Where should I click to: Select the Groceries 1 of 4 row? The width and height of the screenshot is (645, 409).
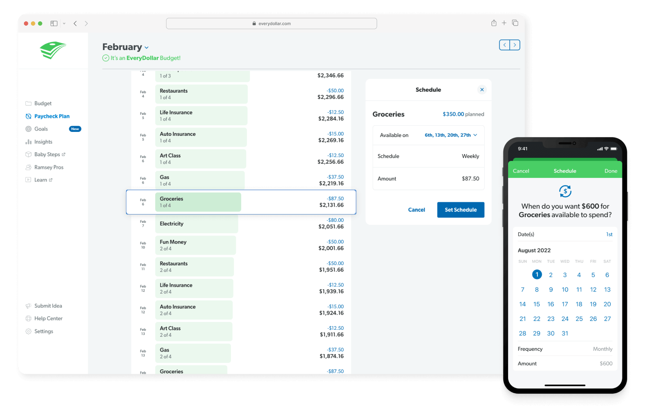(241, 202)
